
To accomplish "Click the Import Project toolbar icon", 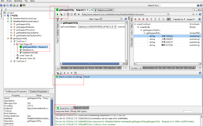I will 4,5.
